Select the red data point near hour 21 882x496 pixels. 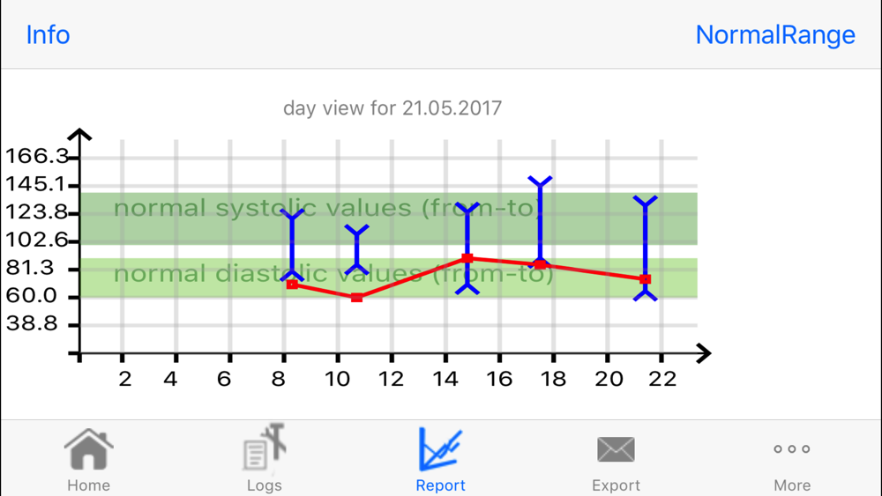[x=646, y=279]
